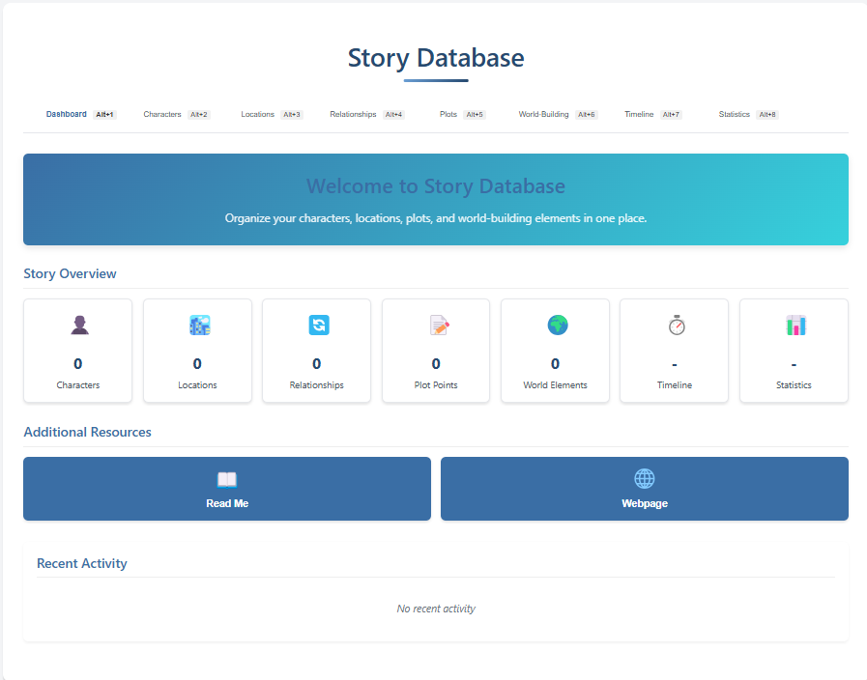This screenshot has width=867, height=680.
Task: Click the Characters person icon
Action: (x=77, y=326)
